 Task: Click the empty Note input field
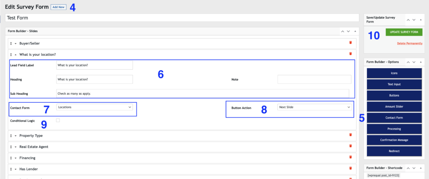tap(314, 79)
